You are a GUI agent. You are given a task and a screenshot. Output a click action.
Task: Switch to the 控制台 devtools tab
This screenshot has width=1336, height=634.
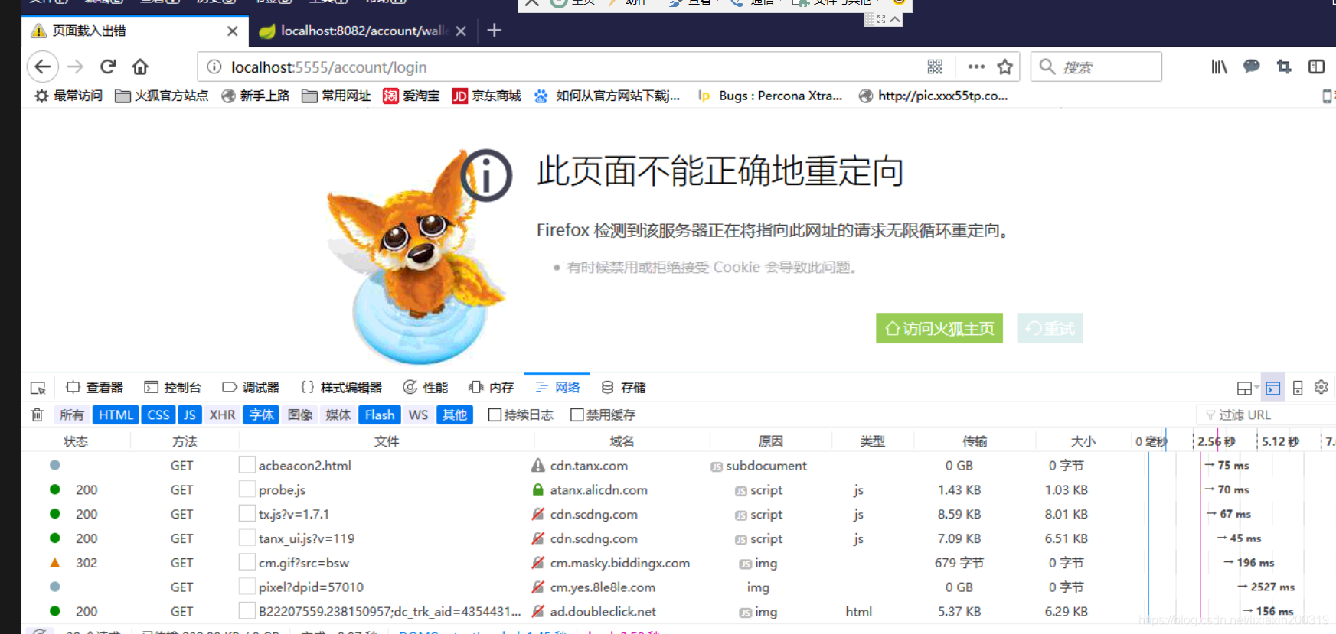(173, 388)
